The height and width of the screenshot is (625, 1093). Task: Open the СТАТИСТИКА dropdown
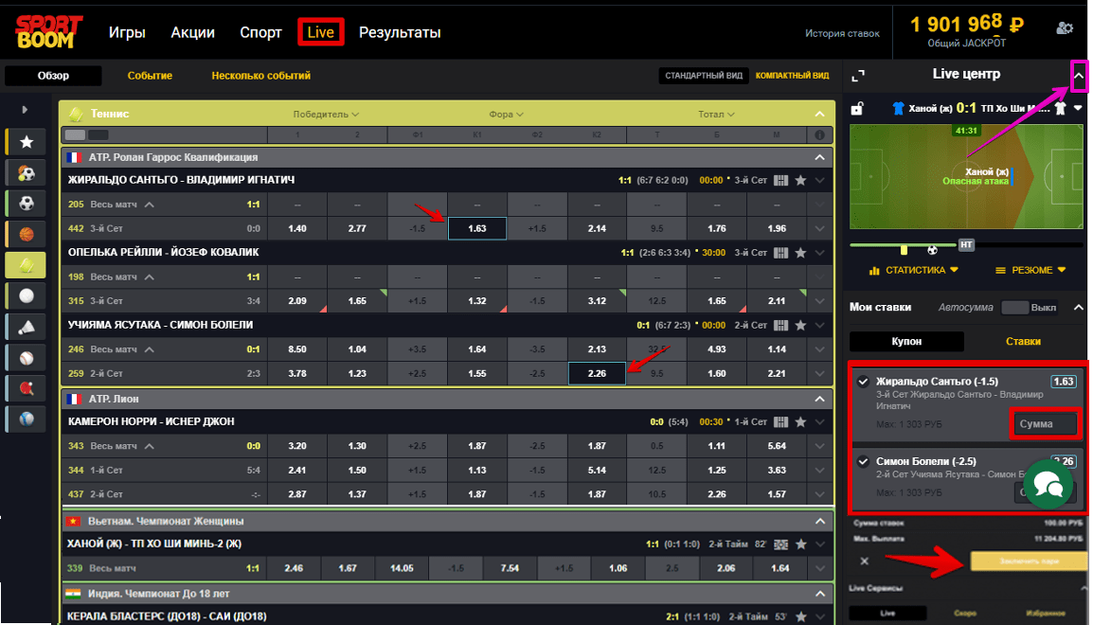click(x=914, y=270)
